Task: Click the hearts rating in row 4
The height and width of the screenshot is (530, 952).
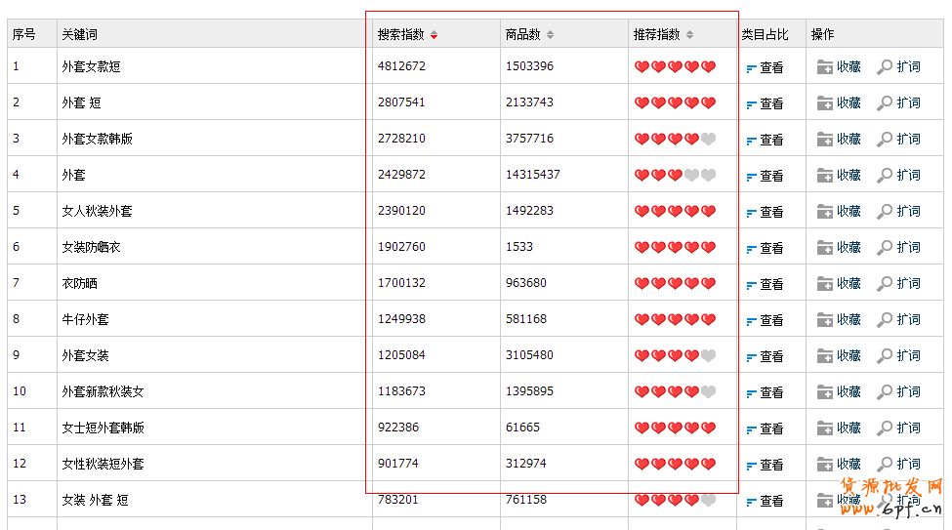Action: pos(675,176)
